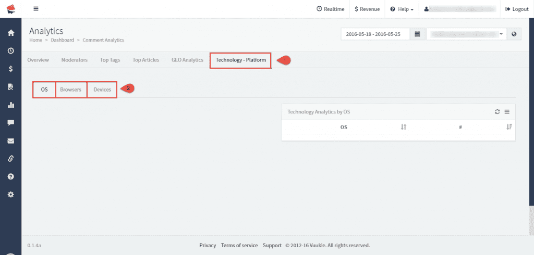The image size is (534, 255).
Task: Toggle sort order on the OS column
Action: click(x=403, y=127)
